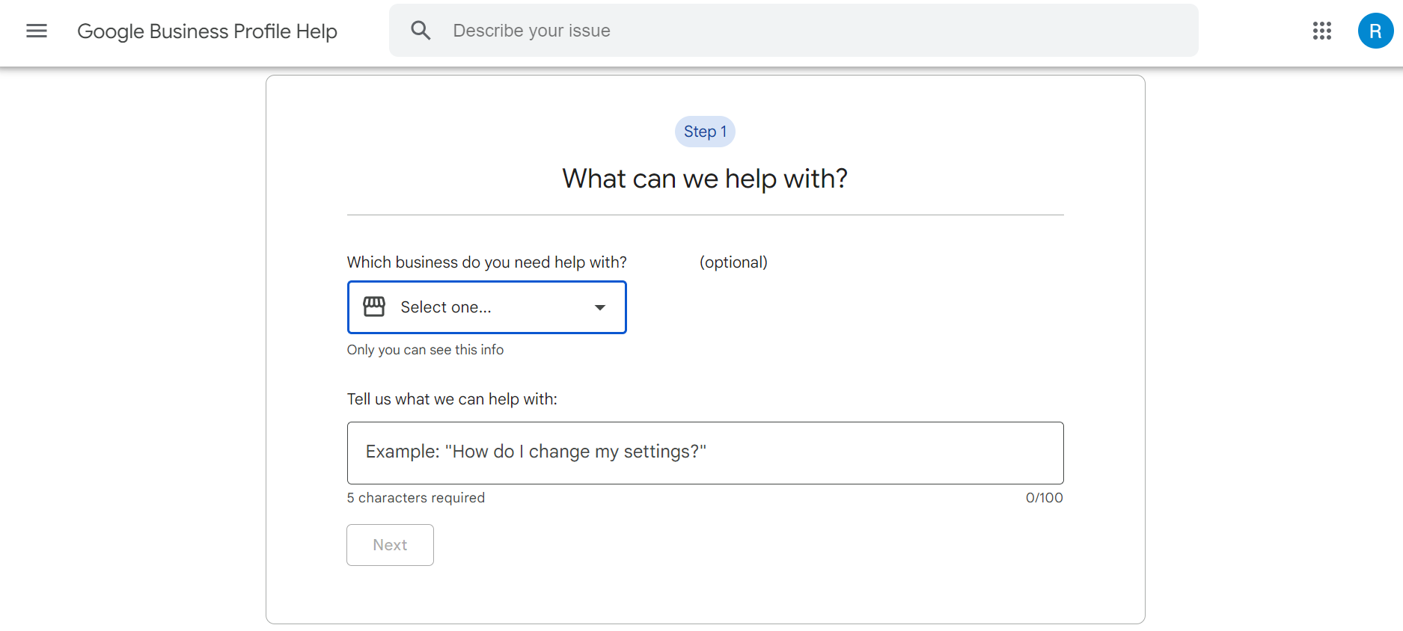Click the search magnifier icon
The image size is (1403, 631).
(421, 31)
